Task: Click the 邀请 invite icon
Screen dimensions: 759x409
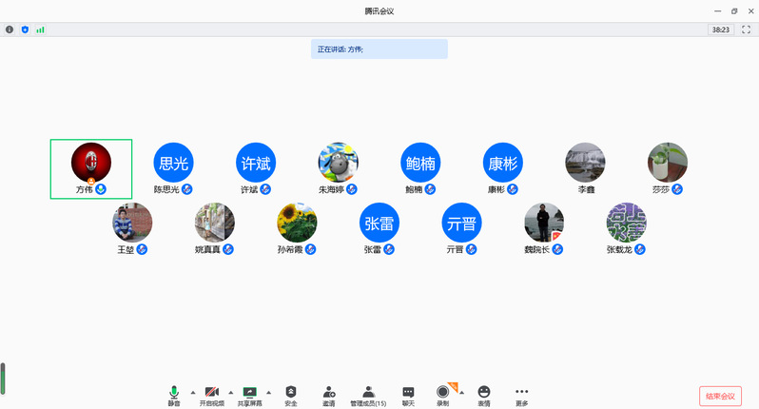Action: 328,394
